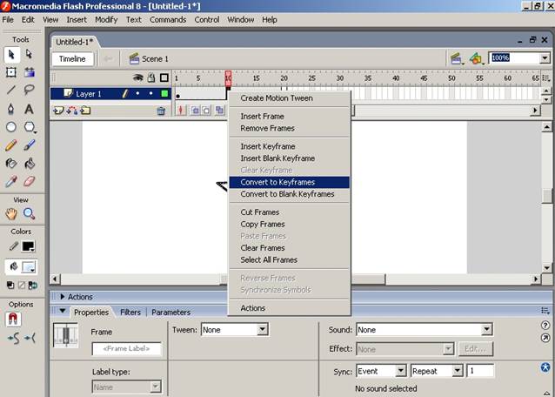This screenshot has width=555, height=397.
Task: Select the Text tool
Action: tap(29, 109)
